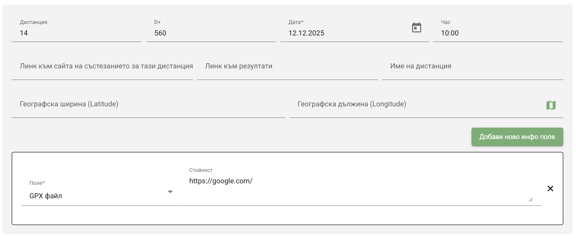Click the textarea resize handle

pos(531,200)
